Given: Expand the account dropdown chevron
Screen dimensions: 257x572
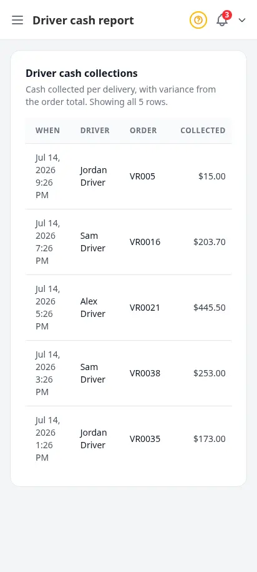Looking at the screenshot, I should [x=242, y=20].
